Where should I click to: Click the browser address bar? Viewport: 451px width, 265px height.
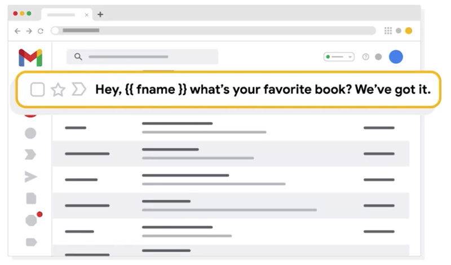coord(213,30)
